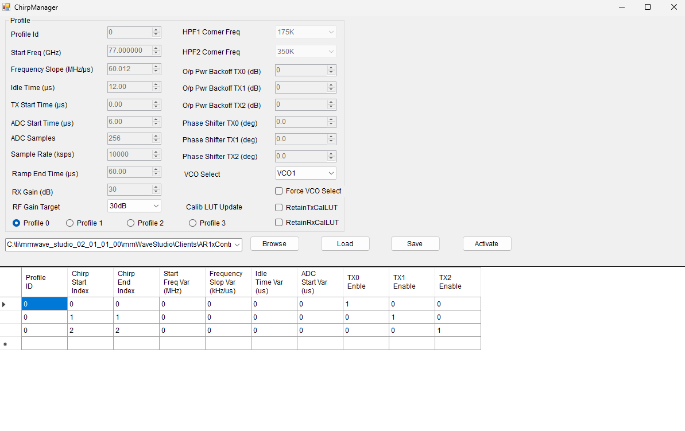Click the Frequency Slope value field

tap(134, 69)
